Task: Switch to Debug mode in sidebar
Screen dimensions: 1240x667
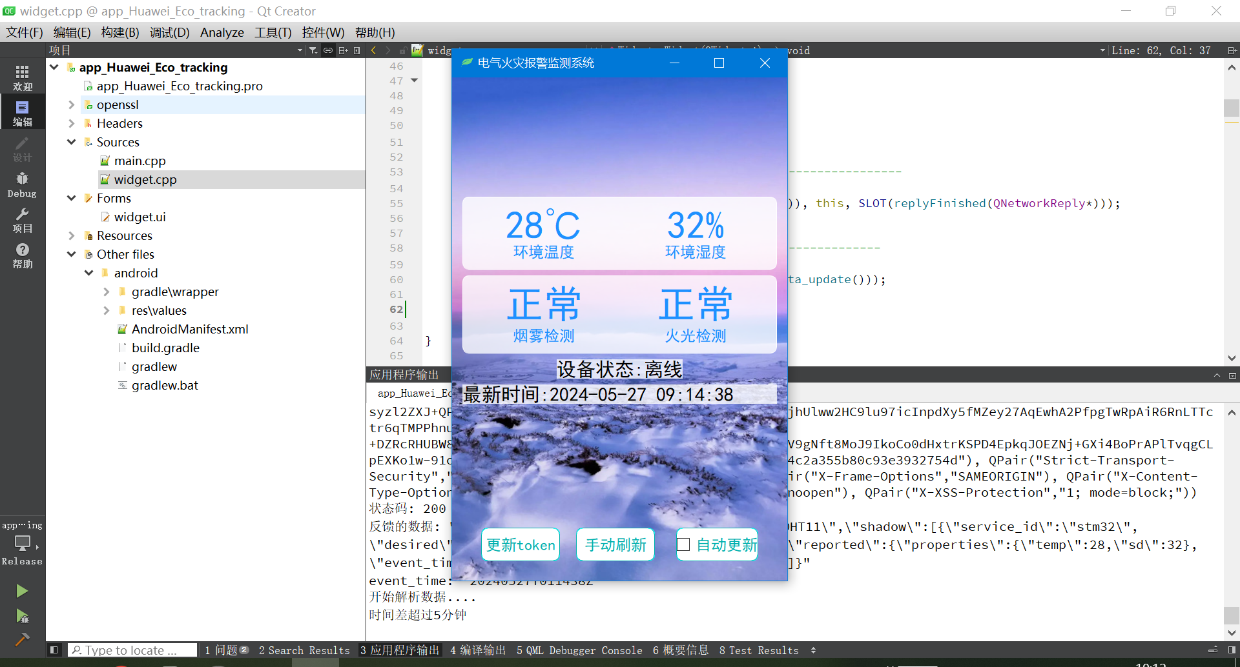Action: point(22,184)
